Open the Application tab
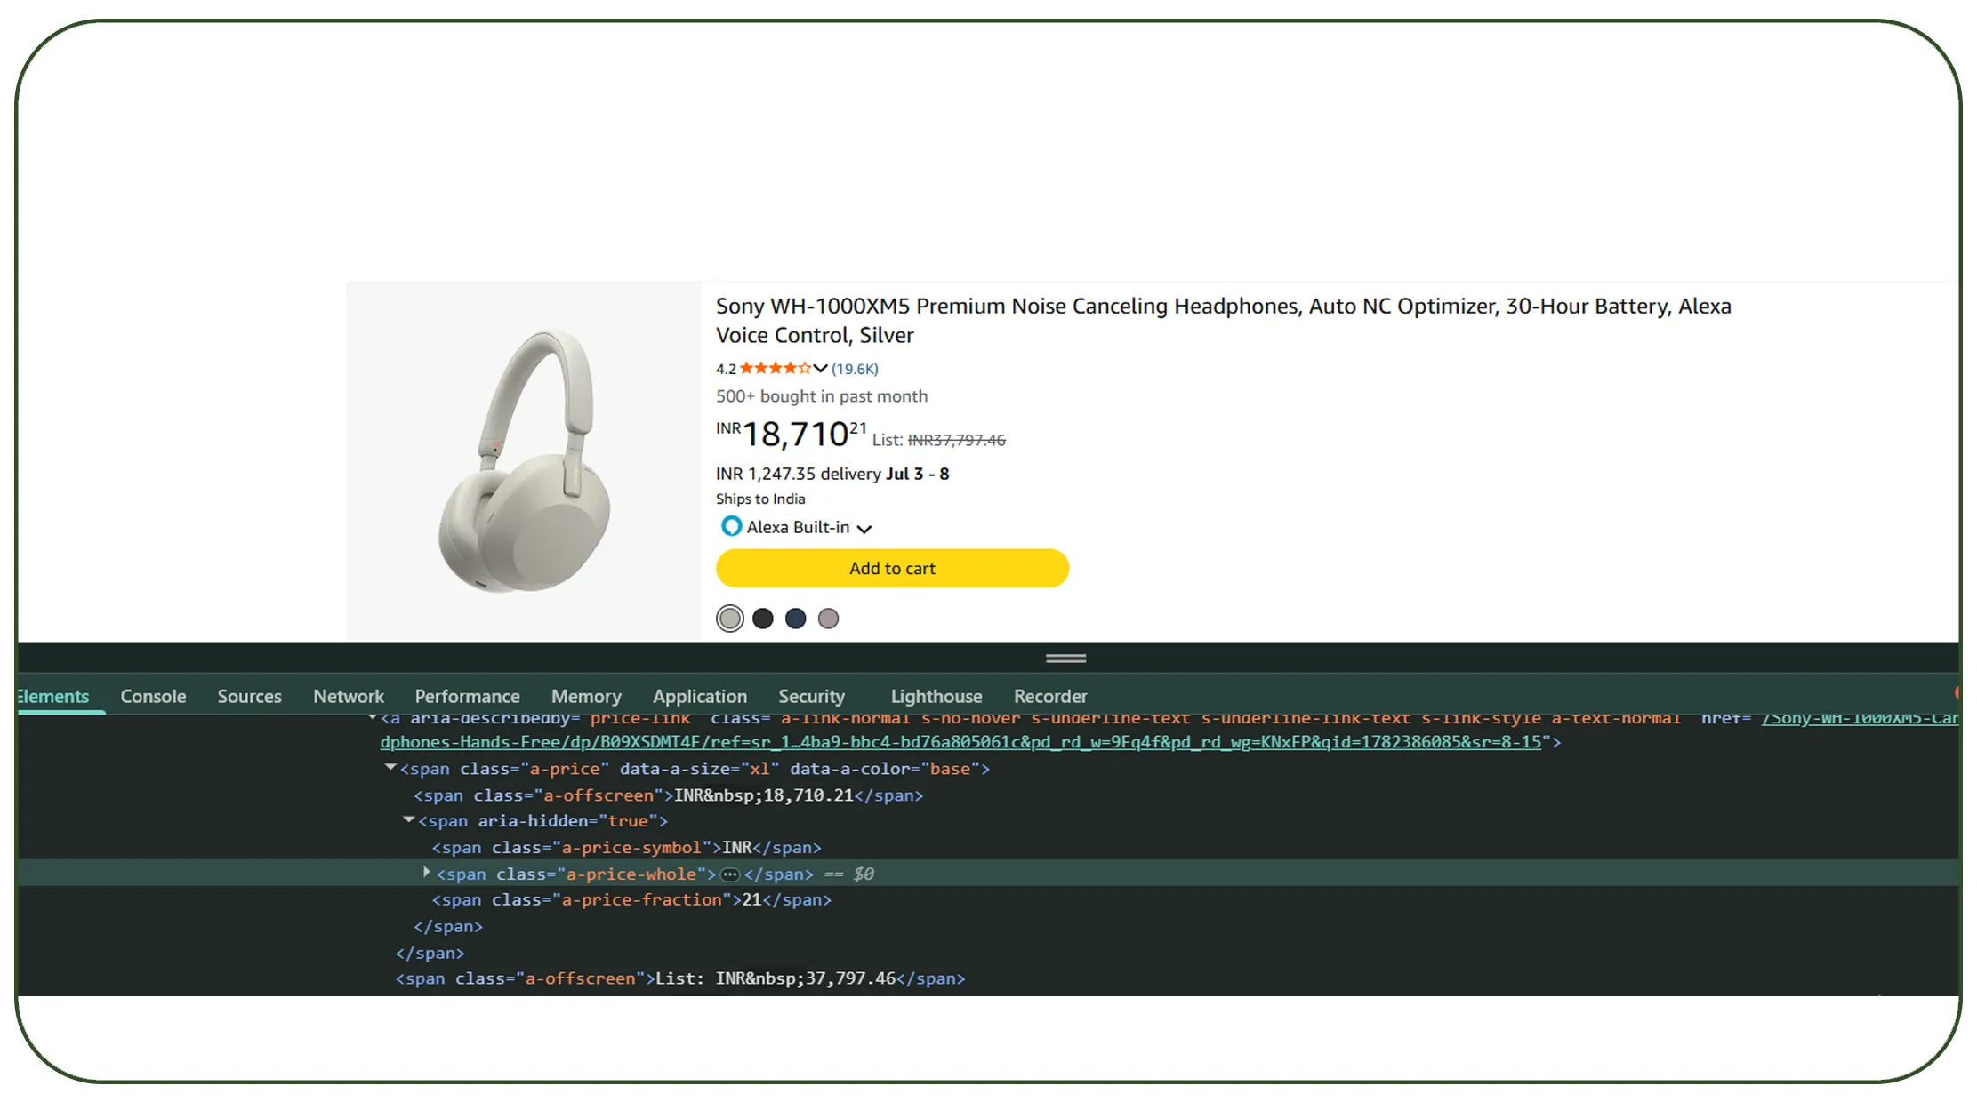 click(700, 696)
